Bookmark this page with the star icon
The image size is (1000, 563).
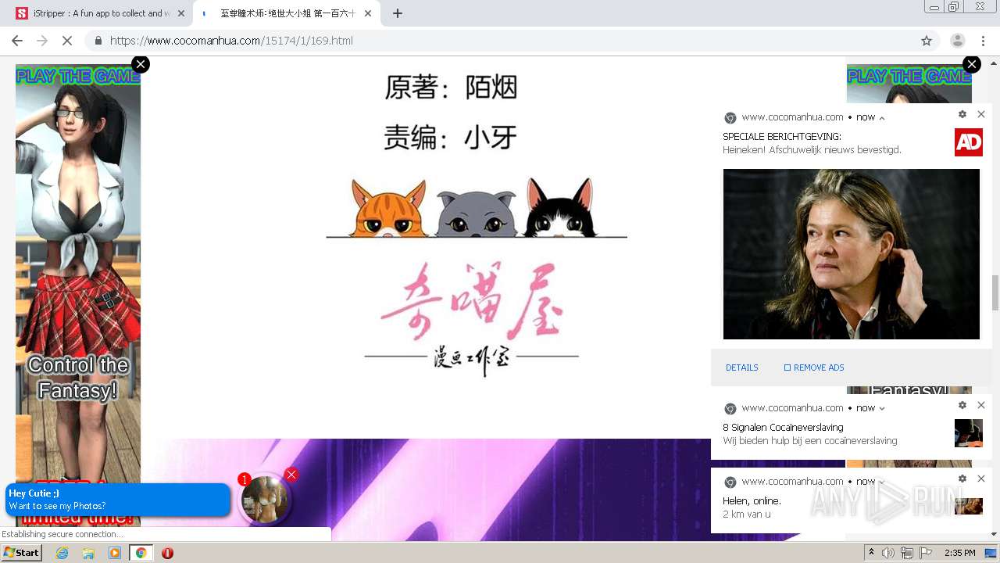coord(927,41)
